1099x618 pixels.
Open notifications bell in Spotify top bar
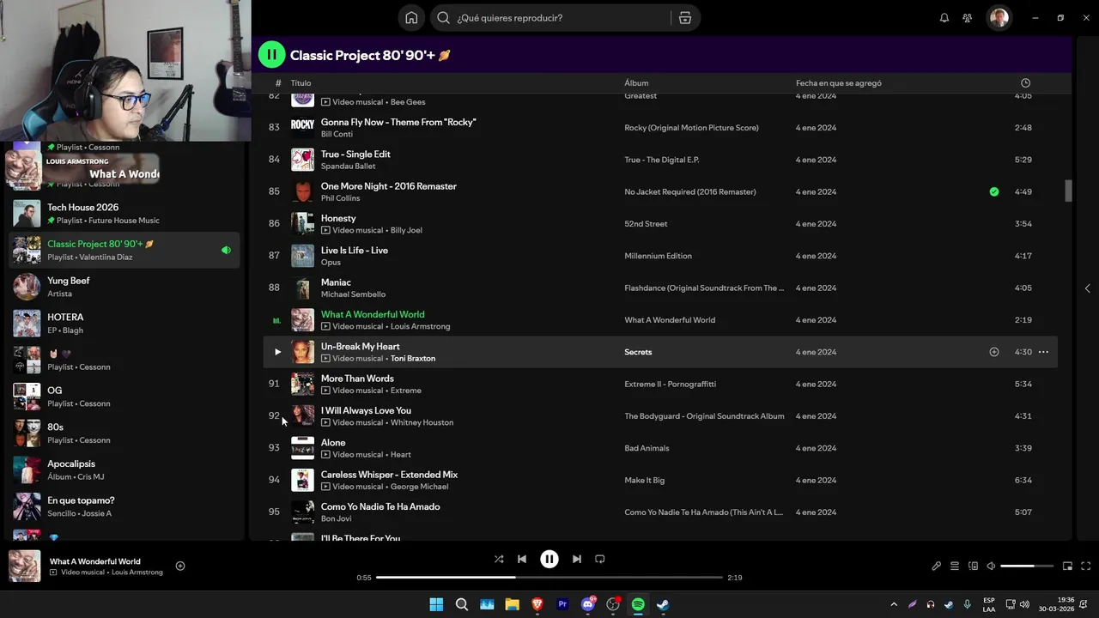coord(944,18)
